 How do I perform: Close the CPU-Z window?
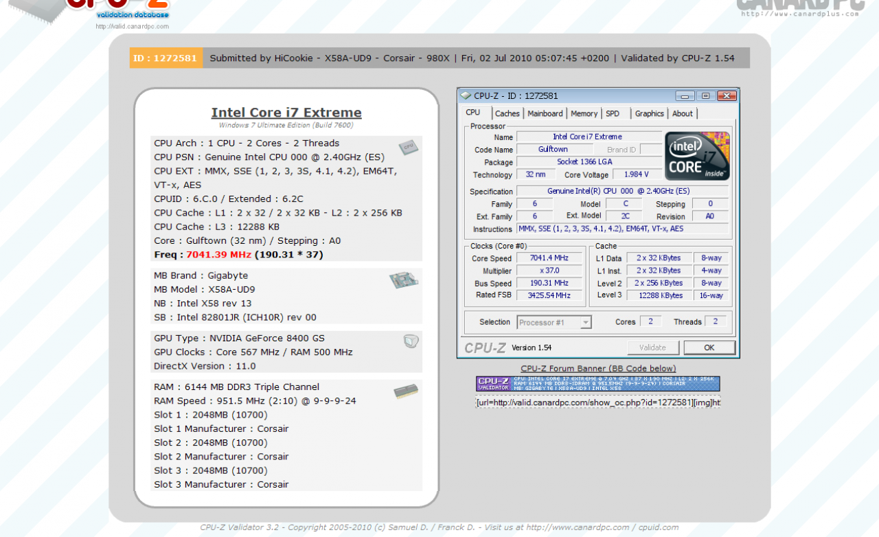pyautogui.click(x=727, y=96)
